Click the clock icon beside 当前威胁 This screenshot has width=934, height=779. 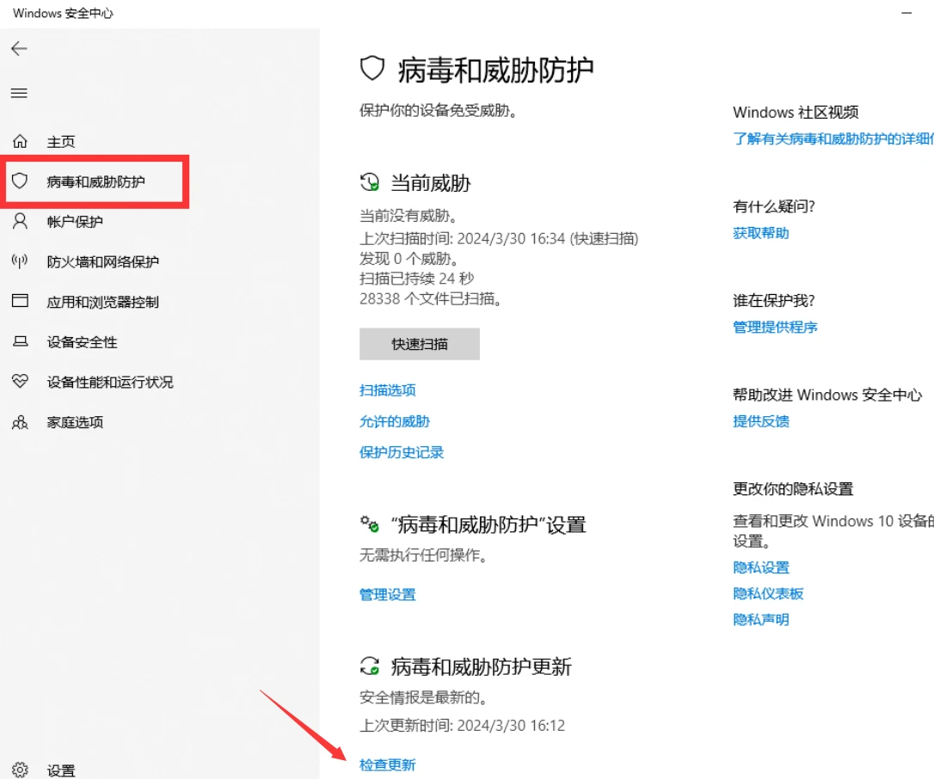pos(369,181)
